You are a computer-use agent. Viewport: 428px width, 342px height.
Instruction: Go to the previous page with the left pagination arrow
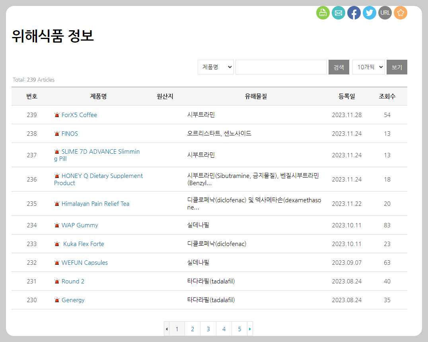tap(167, 329)
